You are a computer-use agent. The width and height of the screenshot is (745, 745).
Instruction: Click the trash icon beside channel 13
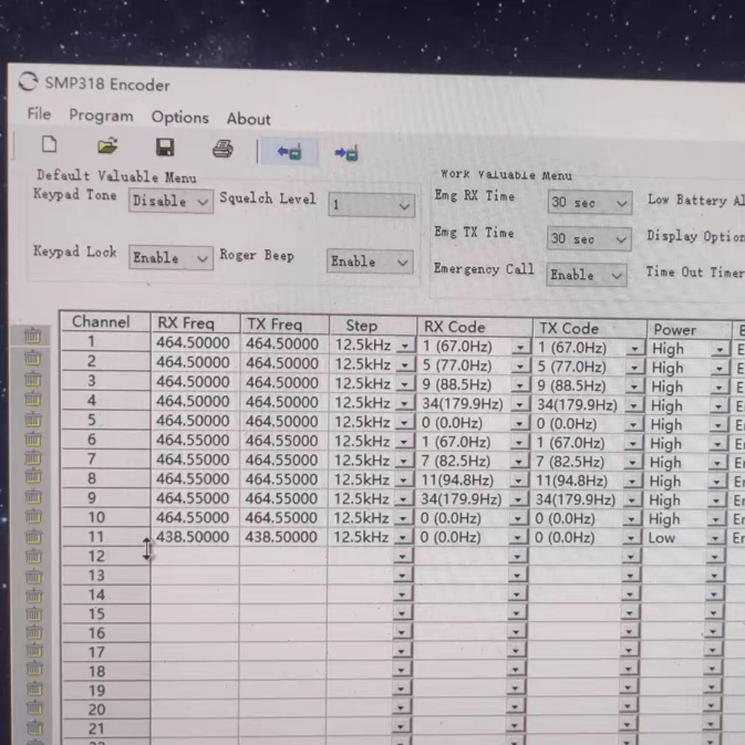click(34, 577)
